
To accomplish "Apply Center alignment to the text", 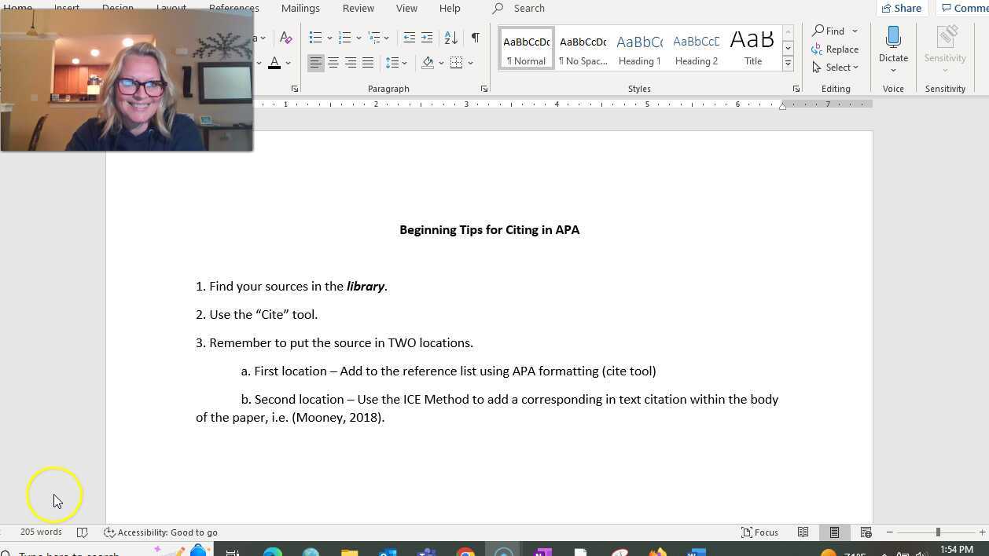I will [333, 63].
